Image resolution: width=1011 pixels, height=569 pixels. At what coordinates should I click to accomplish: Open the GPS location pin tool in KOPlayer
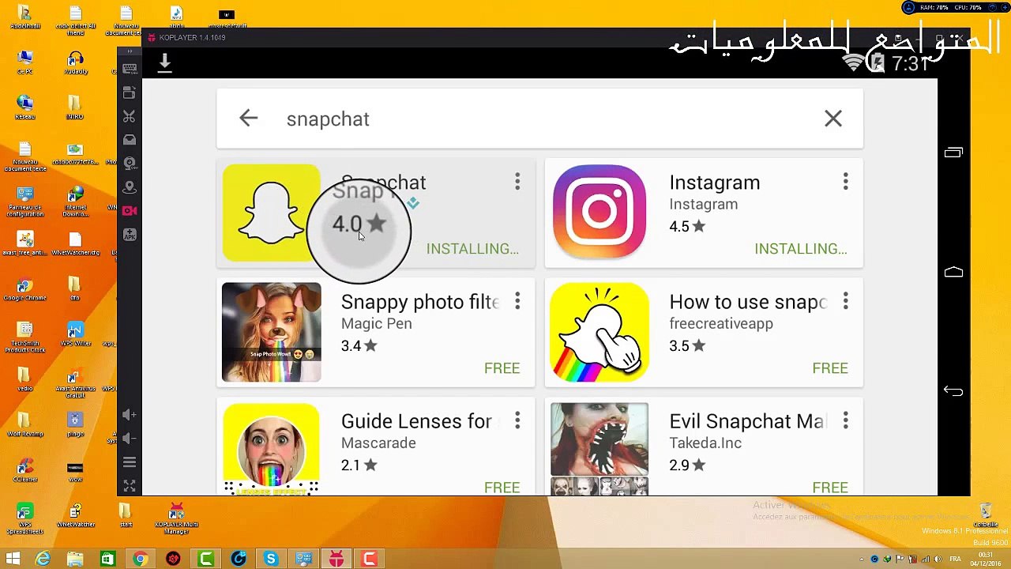[130, 187]
